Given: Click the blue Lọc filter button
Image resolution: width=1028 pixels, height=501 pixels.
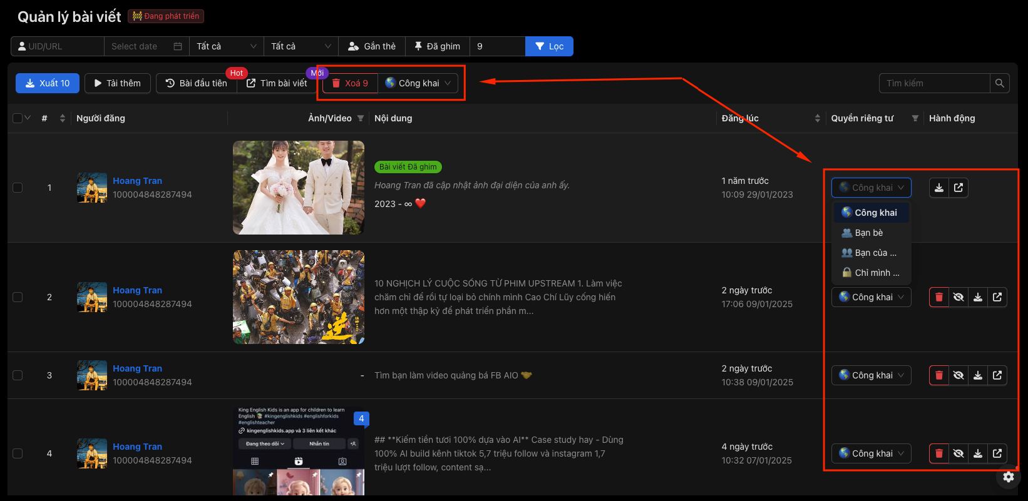Looking at the screenshot, I should [x=550, y=46].
